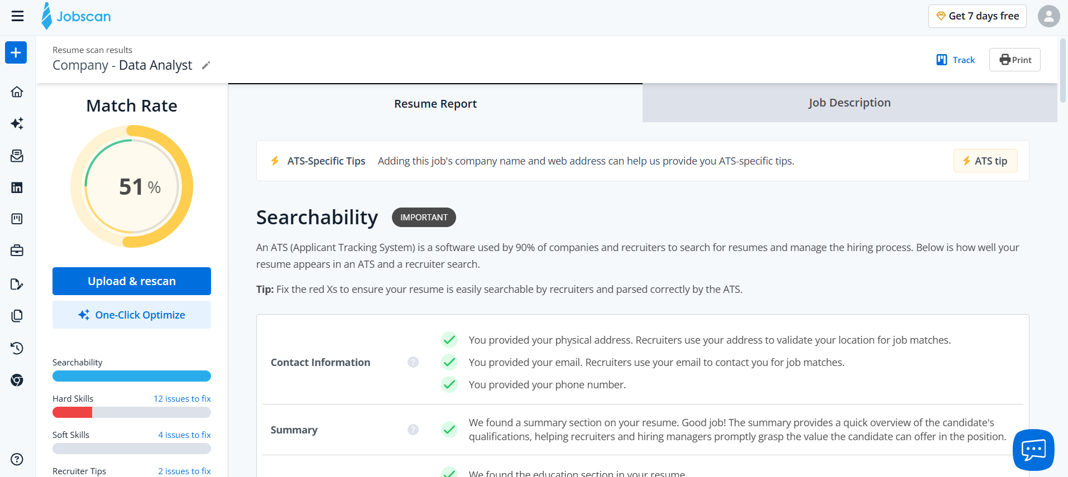Switch to the Job Description tab
Screen dimensions: 1068x477
coord(850,103)
